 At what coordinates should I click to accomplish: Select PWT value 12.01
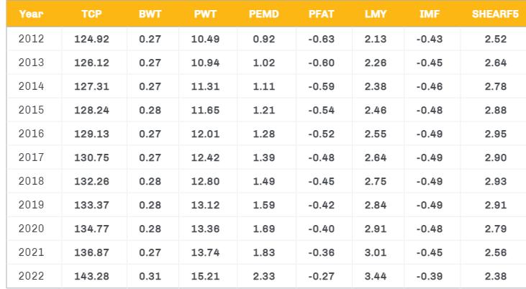pyautogui.click(x=205, y=134)
